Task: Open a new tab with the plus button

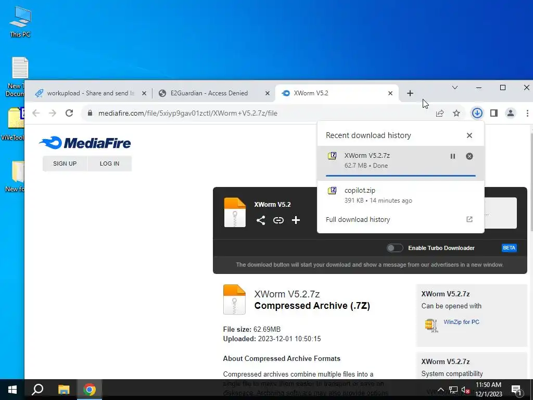Action: [410, 93]
